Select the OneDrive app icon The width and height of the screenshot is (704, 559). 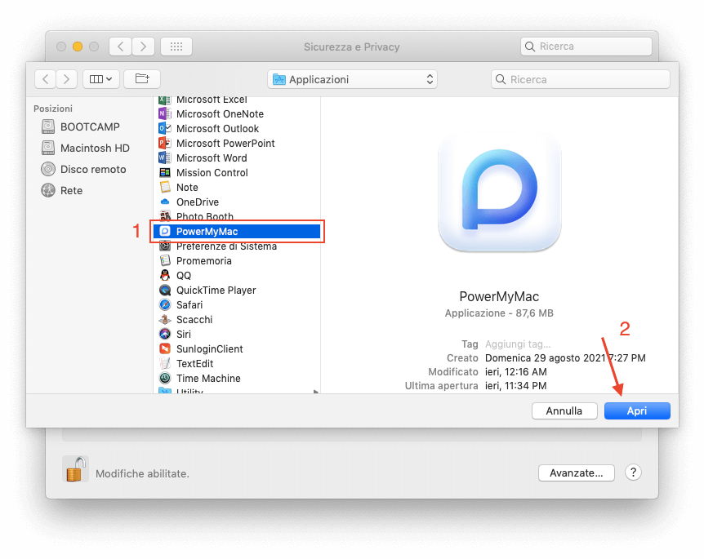(x=165, y=202)
